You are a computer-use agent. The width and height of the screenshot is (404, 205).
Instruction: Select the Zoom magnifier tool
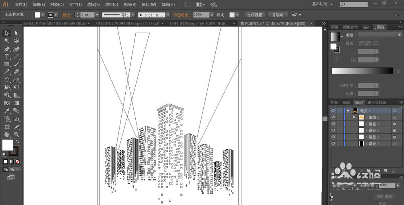(x=17, y=135)
